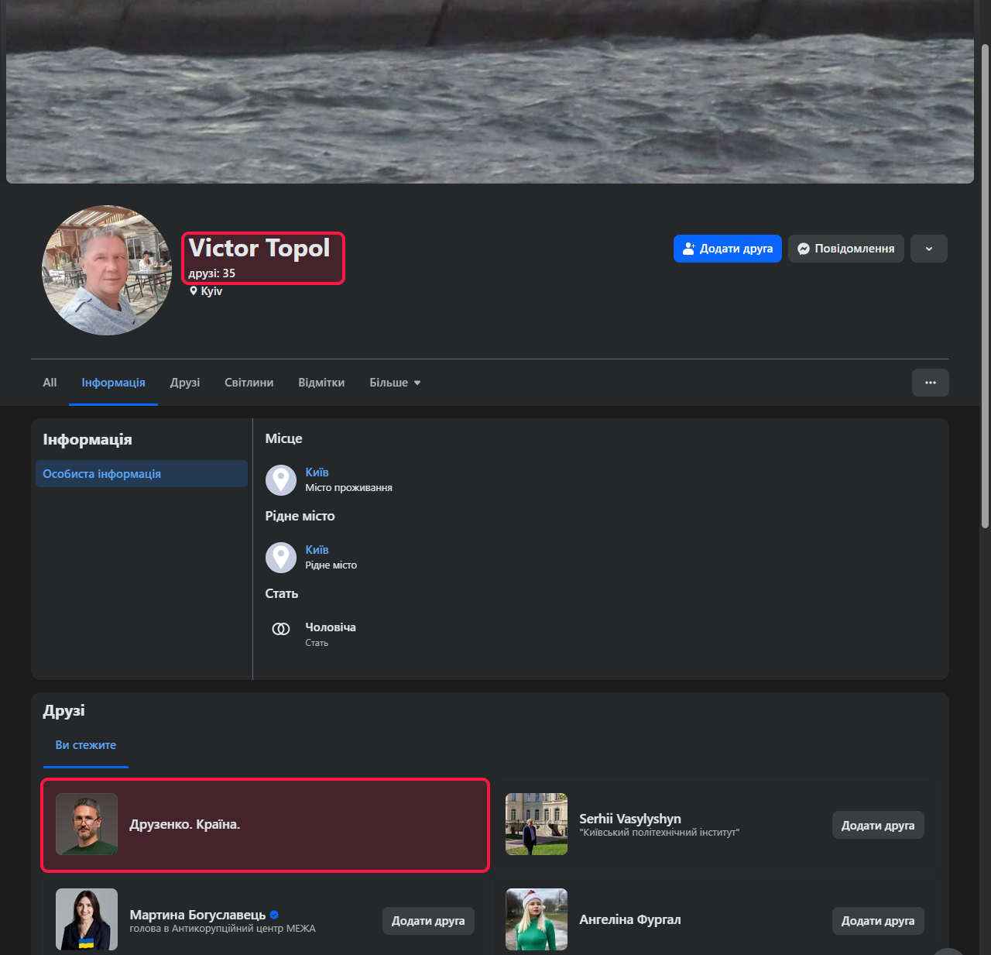Click Мартина Богуславець avatar thumbnail
This screenshot has height=955, width=991.
87,919
